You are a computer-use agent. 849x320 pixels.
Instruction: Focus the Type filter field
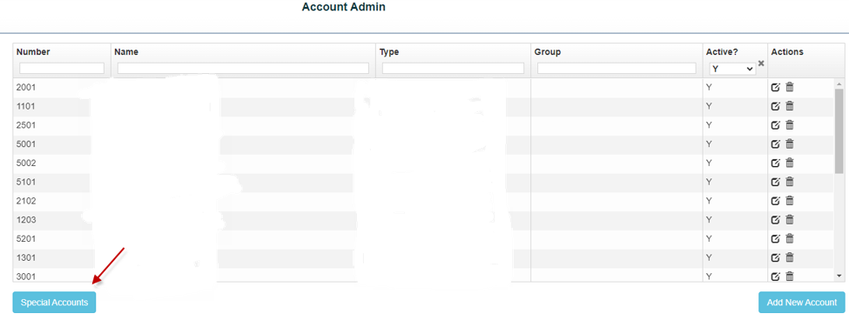click(453, 68)
